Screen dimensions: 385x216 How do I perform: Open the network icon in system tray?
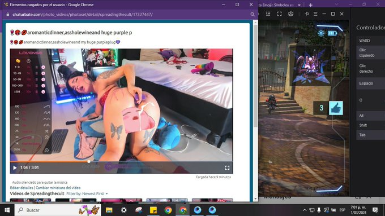tap(312, 210)
